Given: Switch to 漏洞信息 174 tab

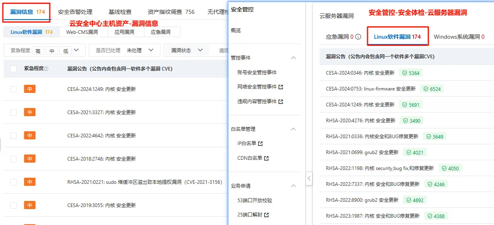Looking at the screenshot, I should [x=27, y=12].
